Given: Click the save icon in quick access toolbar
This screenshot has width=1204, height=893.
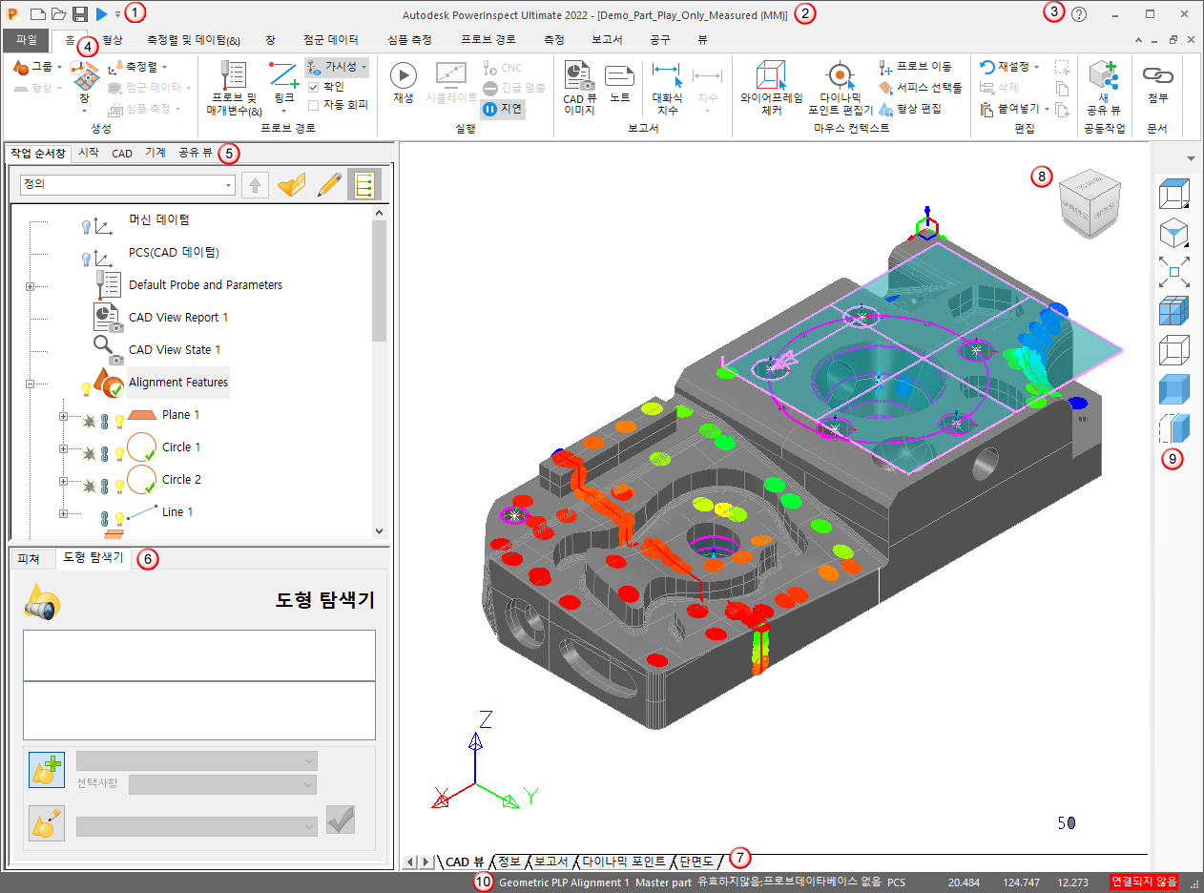Looking at the screenshot, I should click(x=80, y=14).
